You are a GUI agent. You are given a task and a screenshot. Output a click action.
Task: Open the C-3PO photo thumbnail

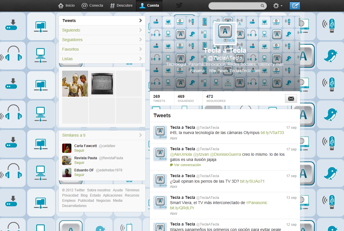click(x=75, y=84)
